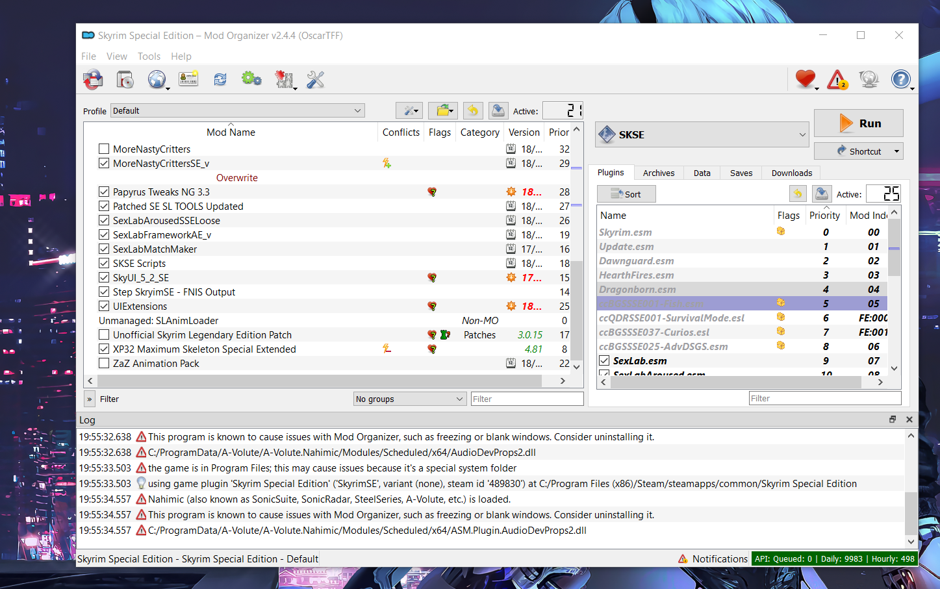Viewport: 940px width, 589px height.
Task: Enable Unofficial Skyrim Legendary Edition Patch
Action: [x=104, y=335]
